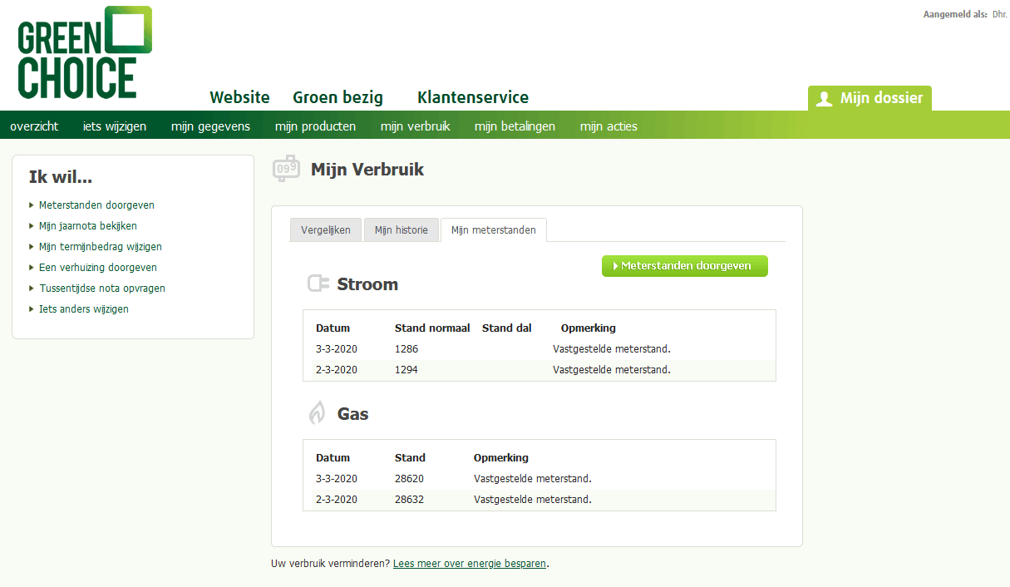This screenshot has height=587, width=1010.
Task: Open the Vergelijken tab
Action: pyautogui.click(x=326, y=230)
